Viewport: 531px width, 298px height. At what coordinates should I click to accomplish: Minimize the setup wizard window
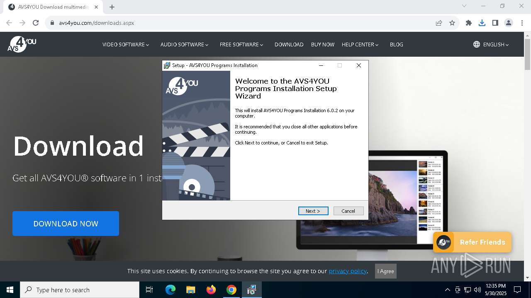[321, 65]
